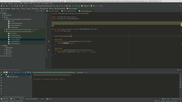
Task: Click the Run panel settings gear icon
Action: click(178, 70)
